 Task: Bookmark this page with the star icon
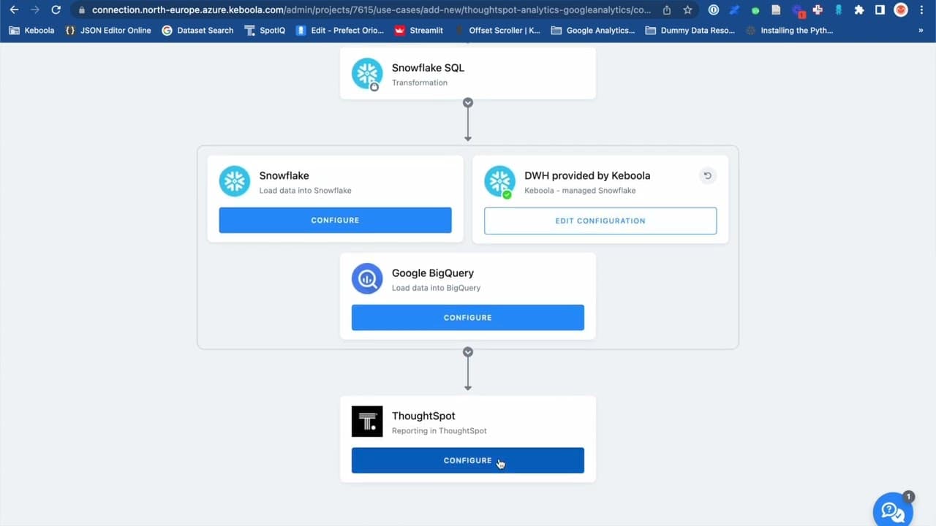687,10
